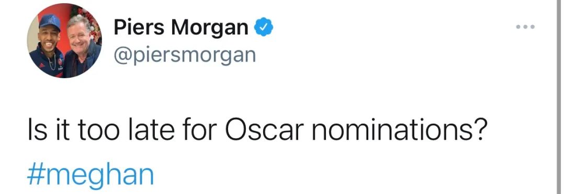Follow the #meghan hashtag link
The width and height of the screenshot is (565, 194).
[91, 175]
